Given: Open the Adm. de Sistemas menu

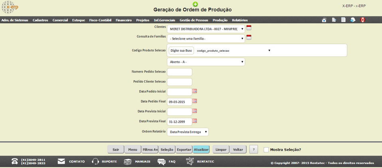Looking at the screenshot, I should pos(15,20).
